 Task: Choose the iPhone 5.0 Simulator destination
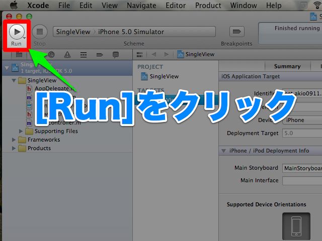131,32
